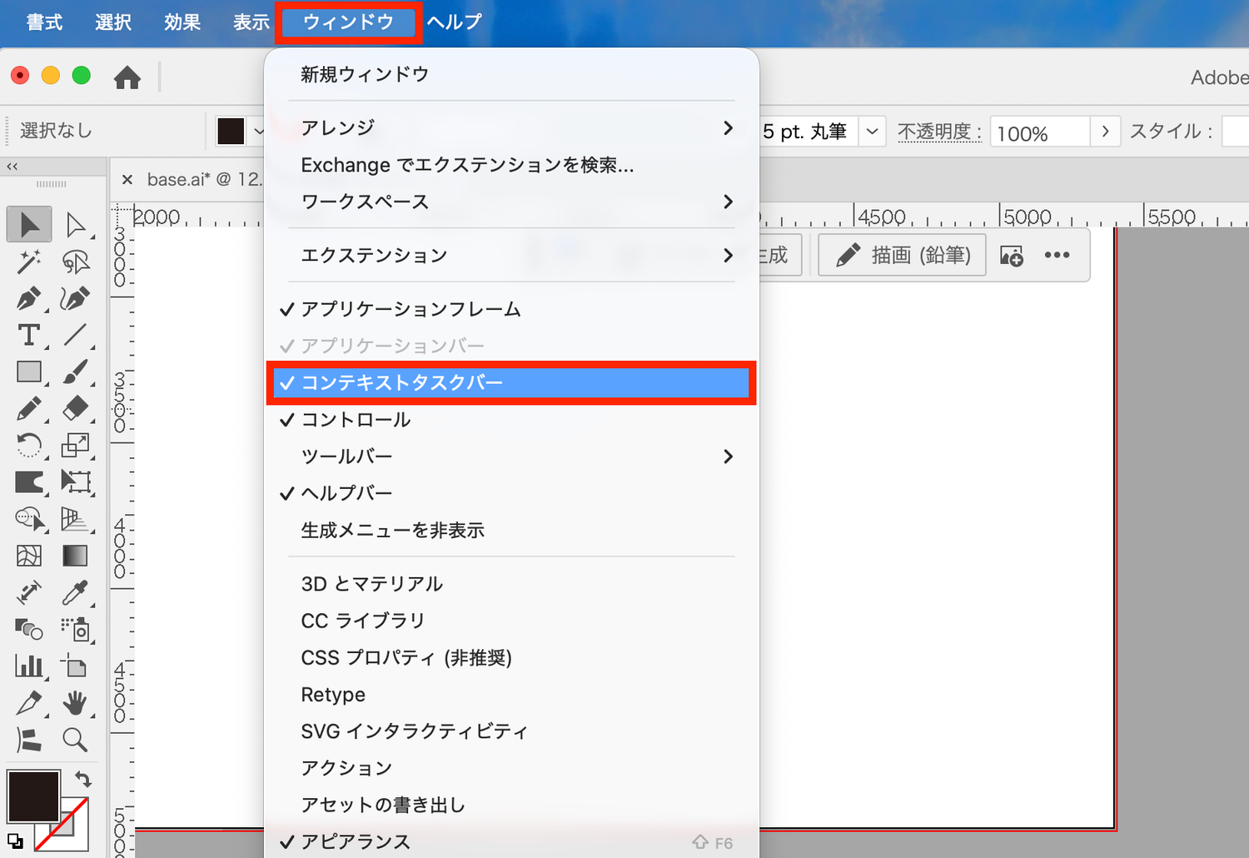
Task: Select the Zoom magnifier tool
Action: point(76,740)
